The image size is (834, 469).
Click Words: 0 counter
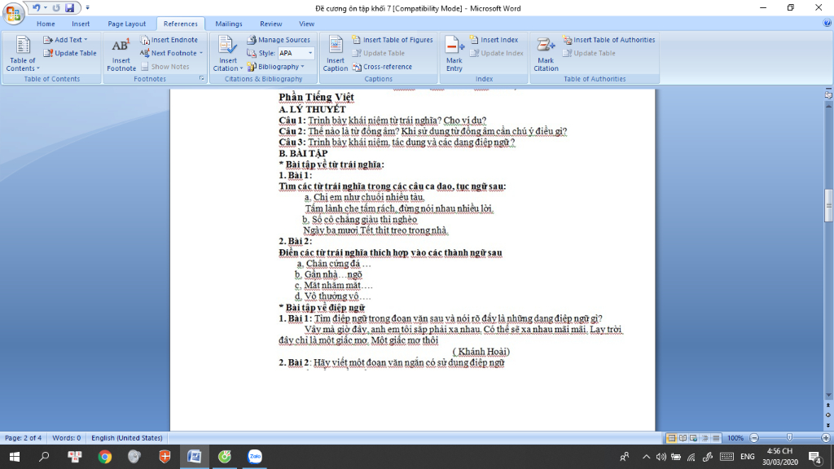[67, 438]
